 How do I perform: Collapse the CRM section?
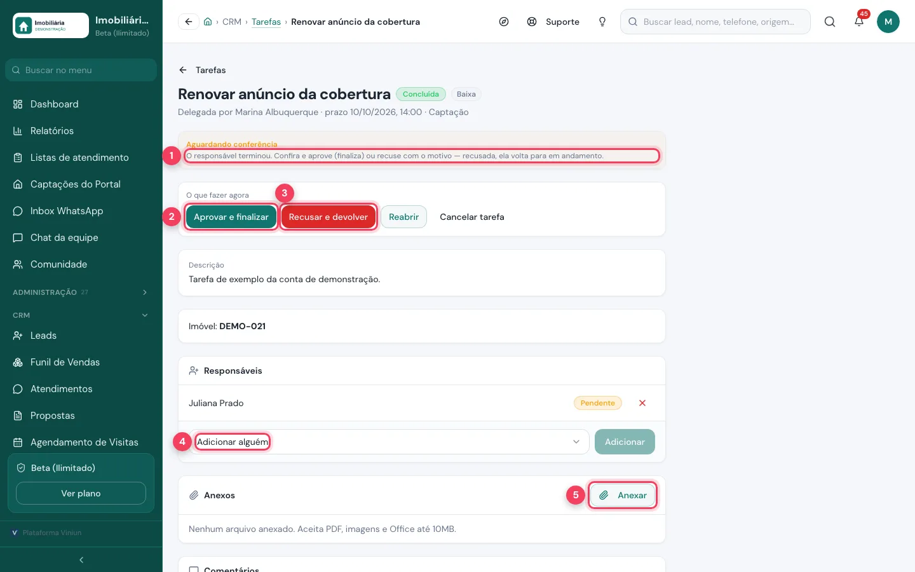[x=81, y=315]
